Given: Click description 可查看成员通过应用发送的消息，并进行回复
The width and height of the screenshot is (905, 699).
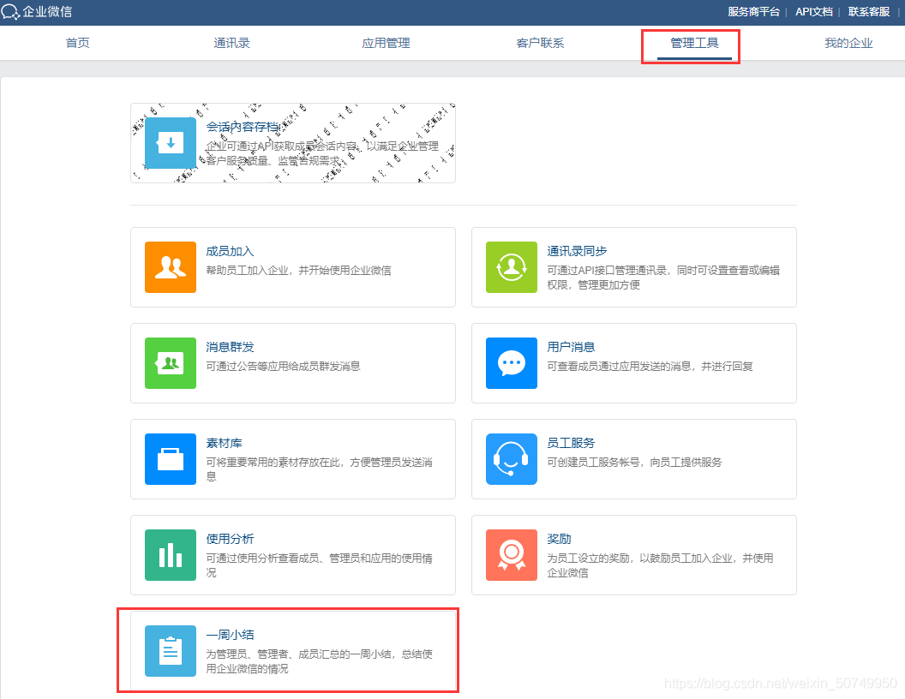Looking at the screenshot, I should (650, 366).
